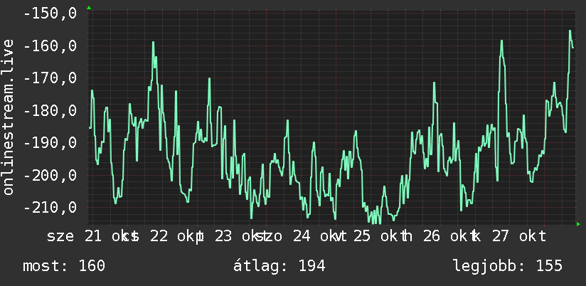The image size is (586, 286).
Task: Click the 'most: 160' current value text
Action: 64,266
